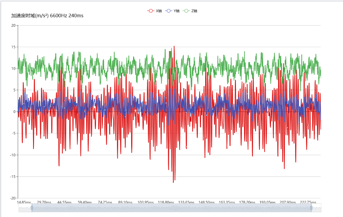Click the green Z轴 legend marker icon

coord(186,11)
